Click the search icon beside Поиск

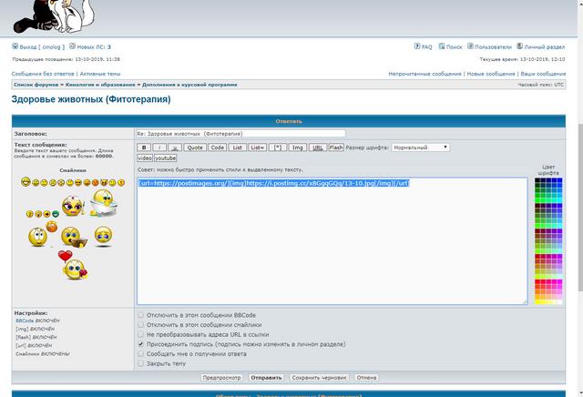tap(442, 46)
